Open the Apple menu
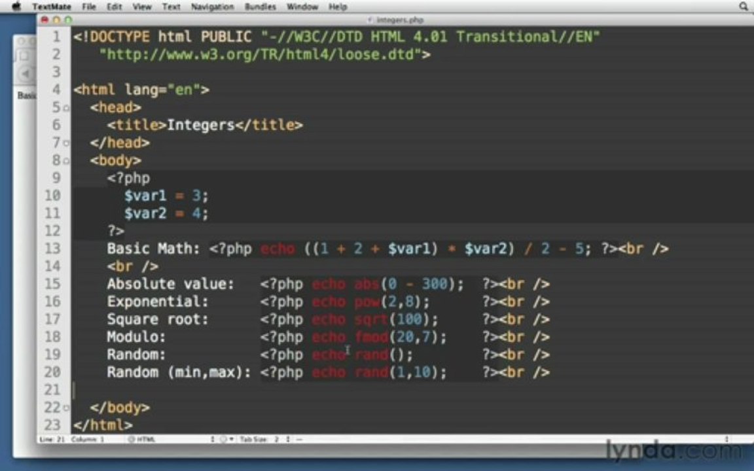Screen dimensions: 754x471 (16, 7)
